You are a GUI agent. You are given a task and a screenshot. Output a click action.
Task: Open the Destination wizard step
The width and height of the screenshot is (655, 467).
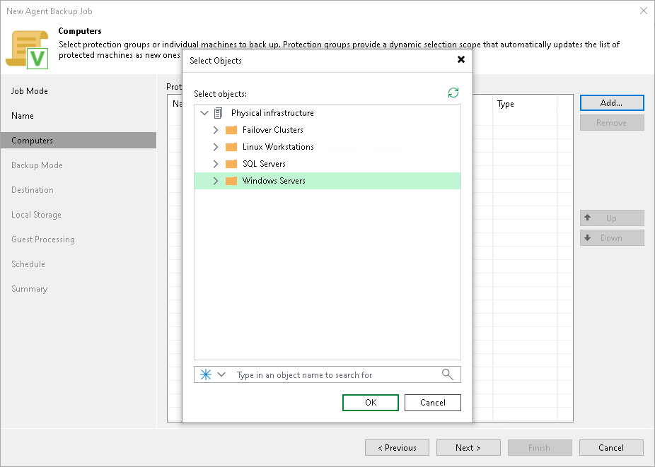coord(79,190)
